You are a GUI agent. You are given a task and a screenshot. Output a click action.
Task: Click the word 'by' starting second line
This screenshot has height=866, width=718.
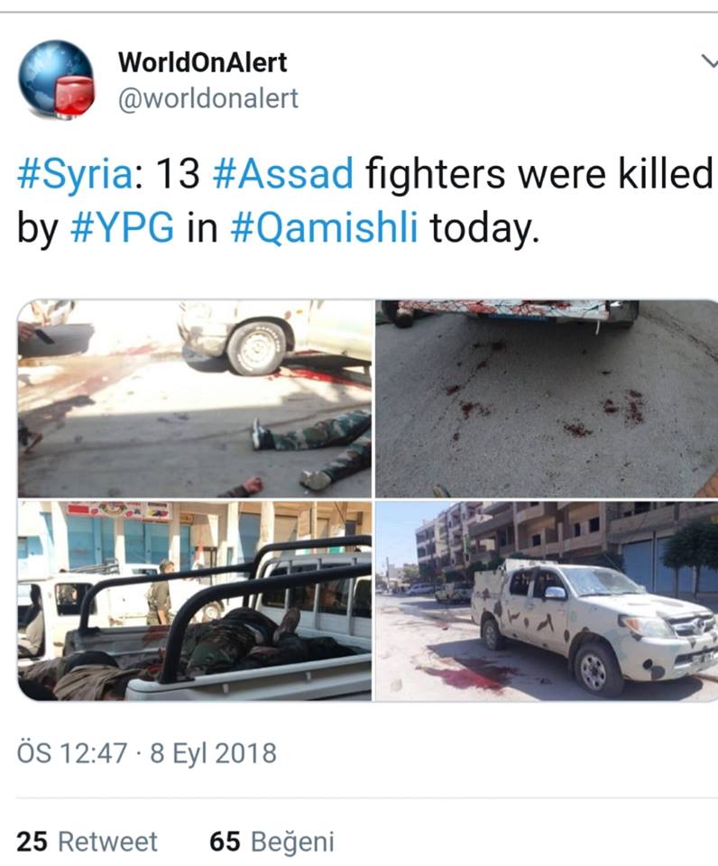click(37, 228)
